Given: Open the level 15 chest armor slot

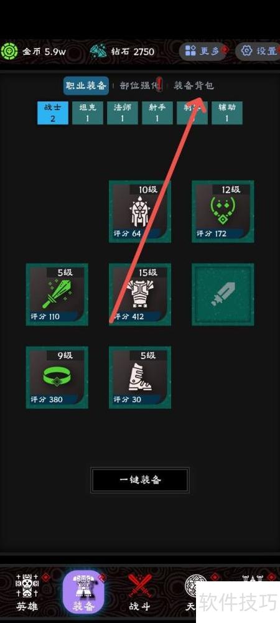Looking at the screenshot, I should click(x=140, y=294).
